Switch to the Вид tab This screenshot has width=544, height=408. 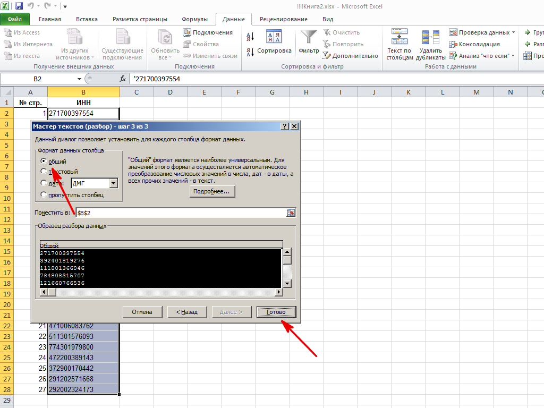327,20
